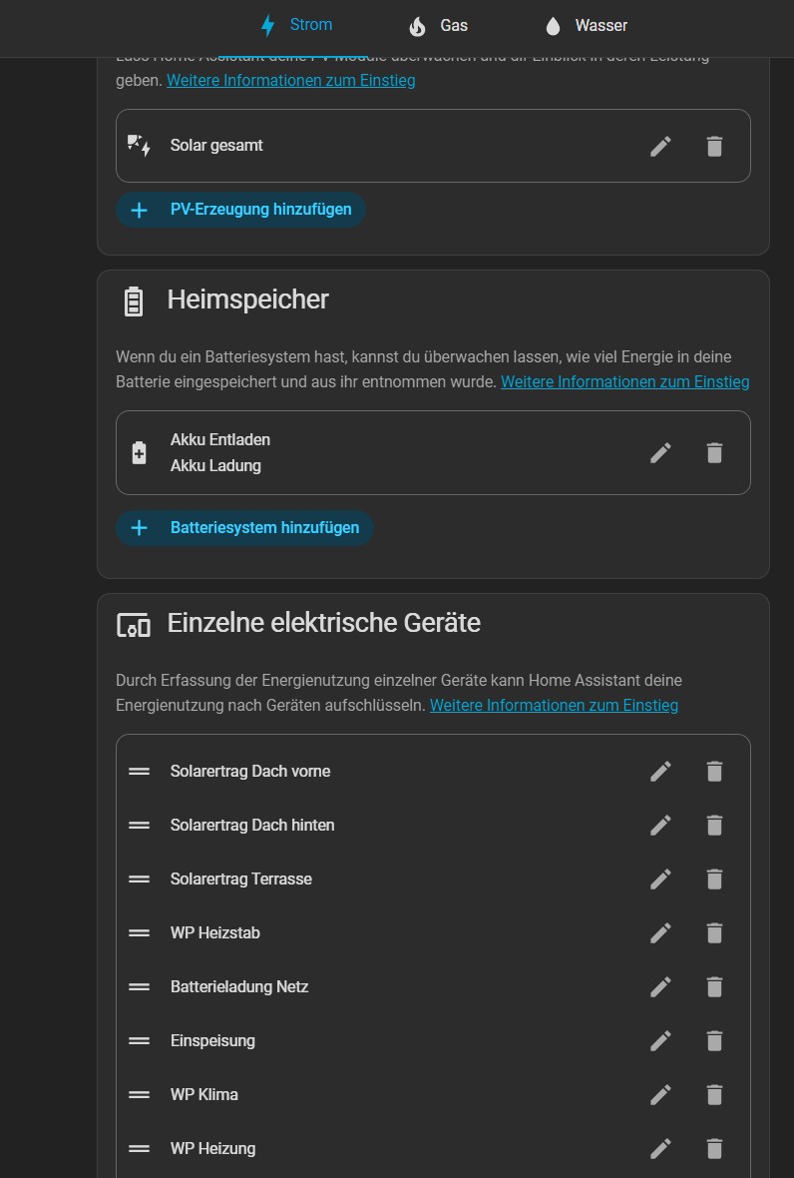Viewport: 794px width, 1178px height.
Task: Grab drag handle of WP Klima
Action: click(x=139, y=1094)
